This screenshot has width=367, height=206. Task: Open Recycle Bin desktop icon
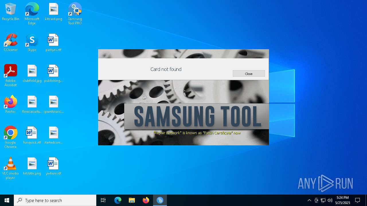click(x=11, y=12)
